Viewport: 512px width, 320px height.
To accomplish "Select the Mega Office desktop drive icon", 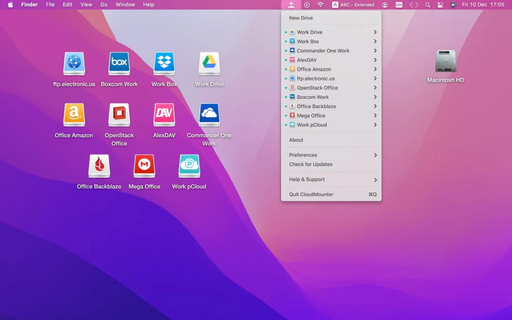I will pos(144,166).
